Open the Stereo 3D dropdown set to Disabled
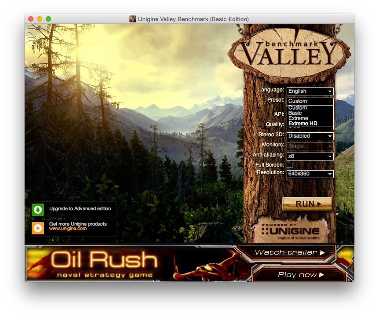This screenshot has width=379, height=317. pyautogui.click(x=310, y=136)
